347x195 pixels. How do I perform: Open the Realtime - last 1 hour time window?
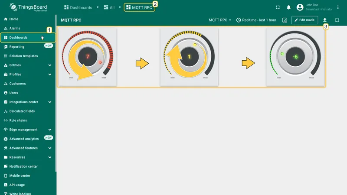click(256, 20)
